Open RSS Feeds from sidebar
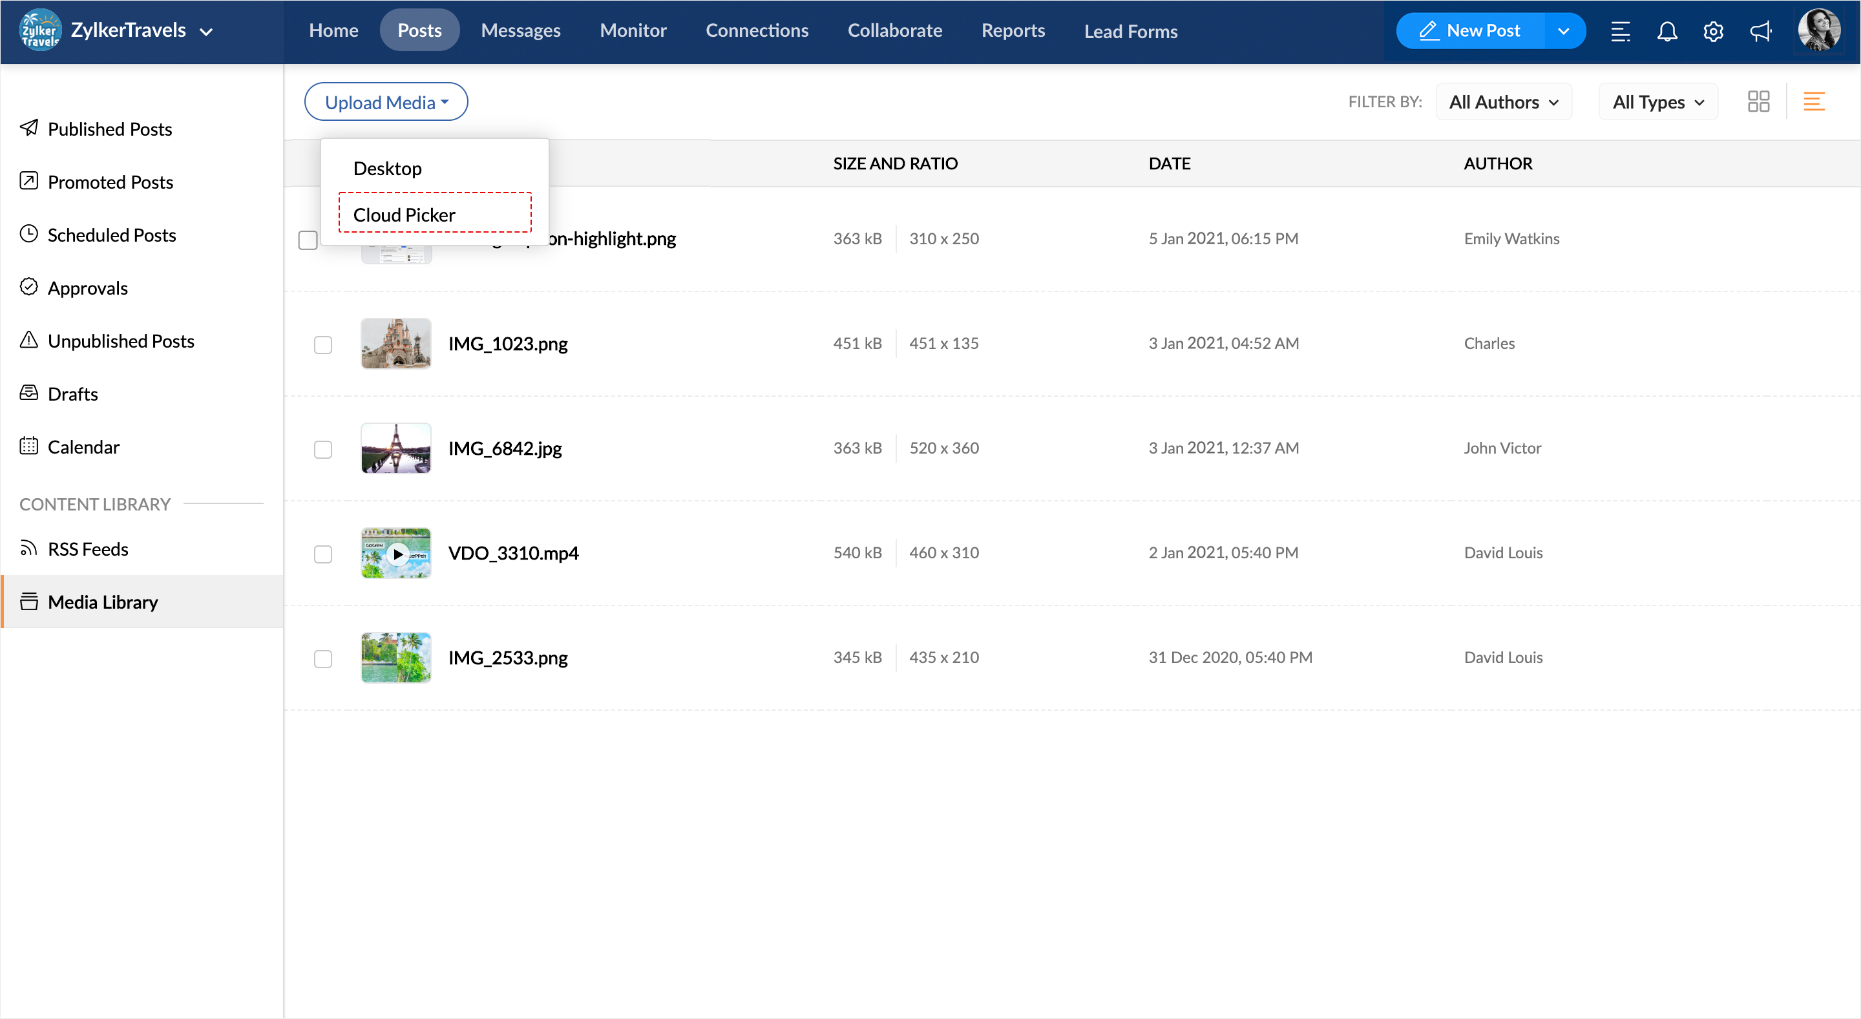The image size is (1861, 1019). (x=88, y=549)
